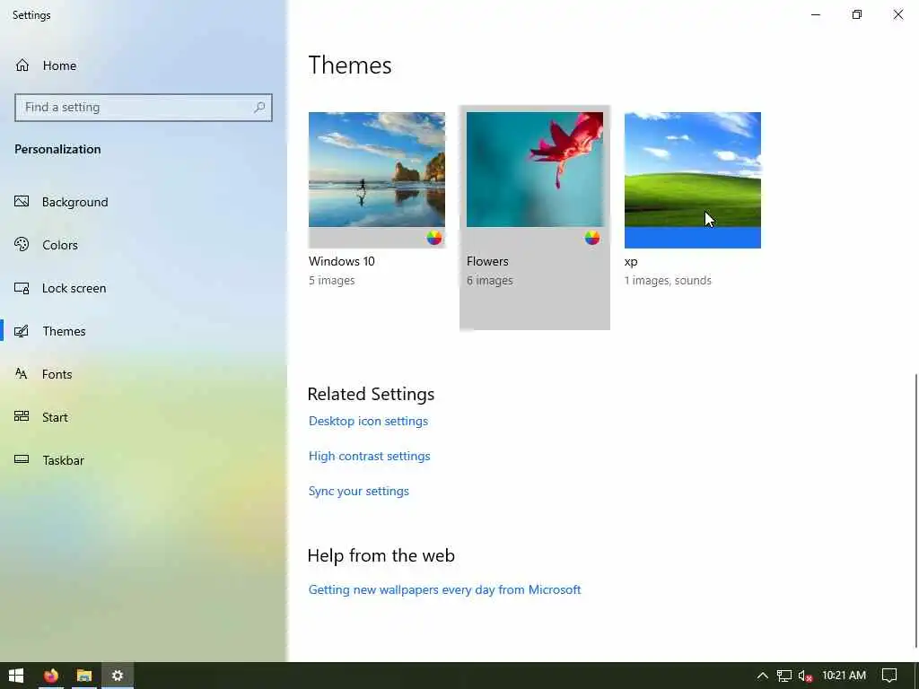Click the muted volume tray icon

(x=805, y=676)
